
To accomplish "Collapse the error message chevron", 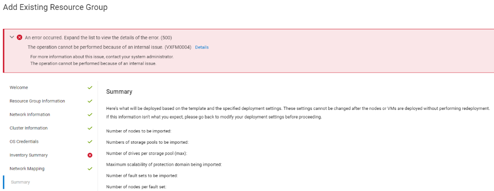I will tap(12, 37).
